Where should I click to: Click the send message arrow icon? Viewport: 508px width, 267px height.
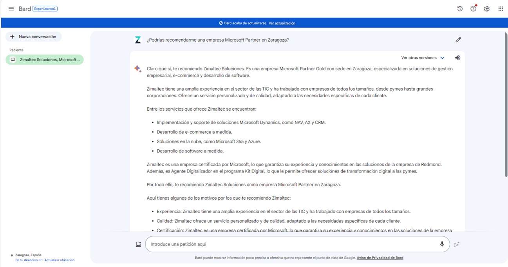(x=456, y=244)
